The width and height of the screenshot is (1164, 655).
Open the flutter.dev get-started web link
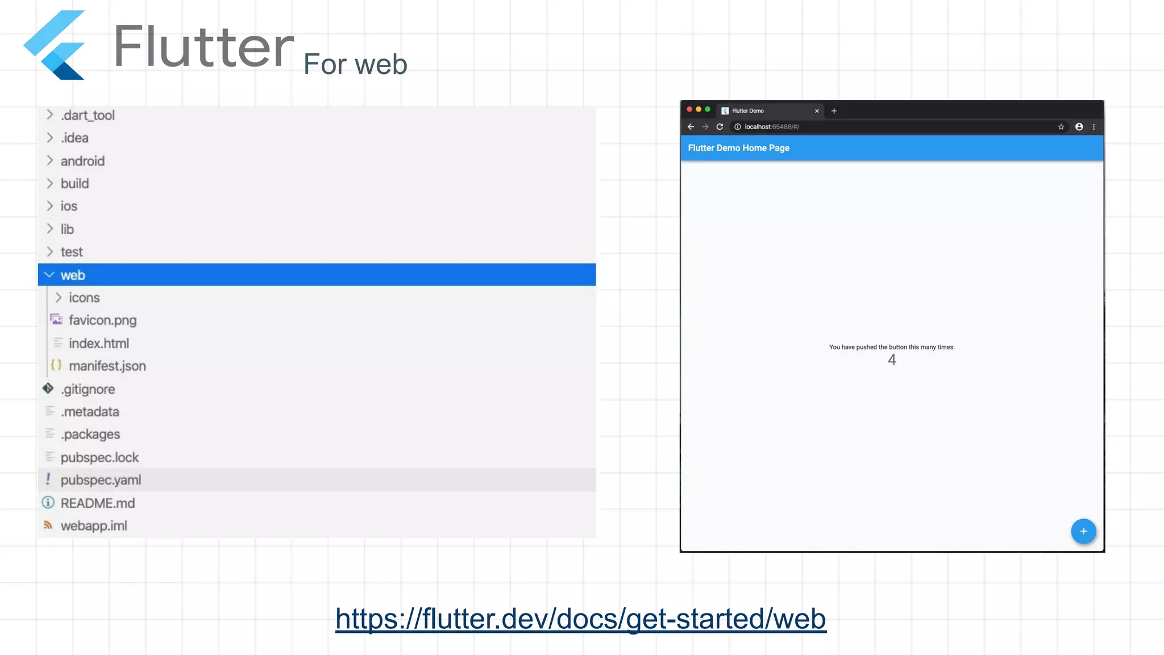[580, 619]
